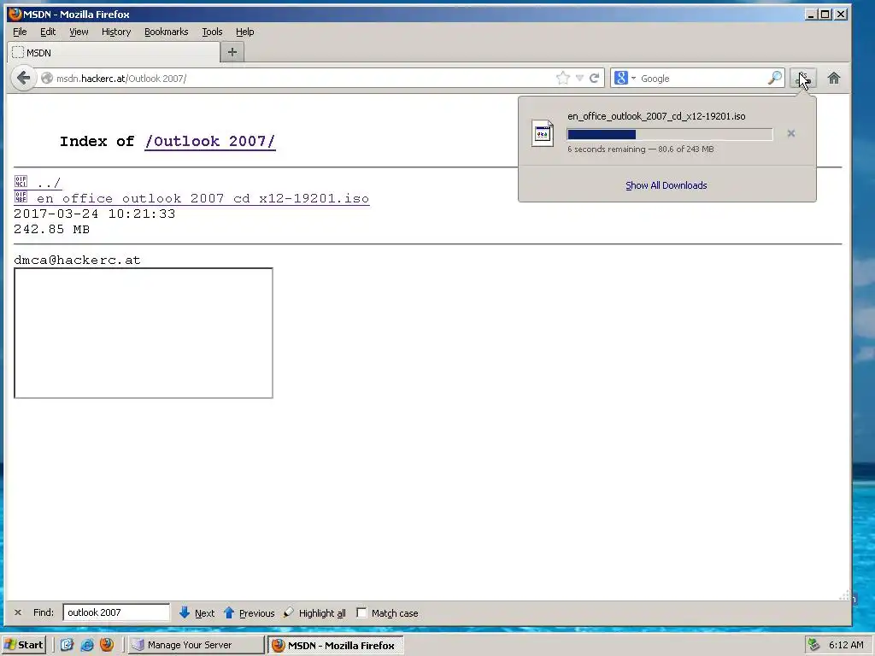Go to the Home page icon
The width and height of the screenshot is (875, 656).
[x=834, y=79]
